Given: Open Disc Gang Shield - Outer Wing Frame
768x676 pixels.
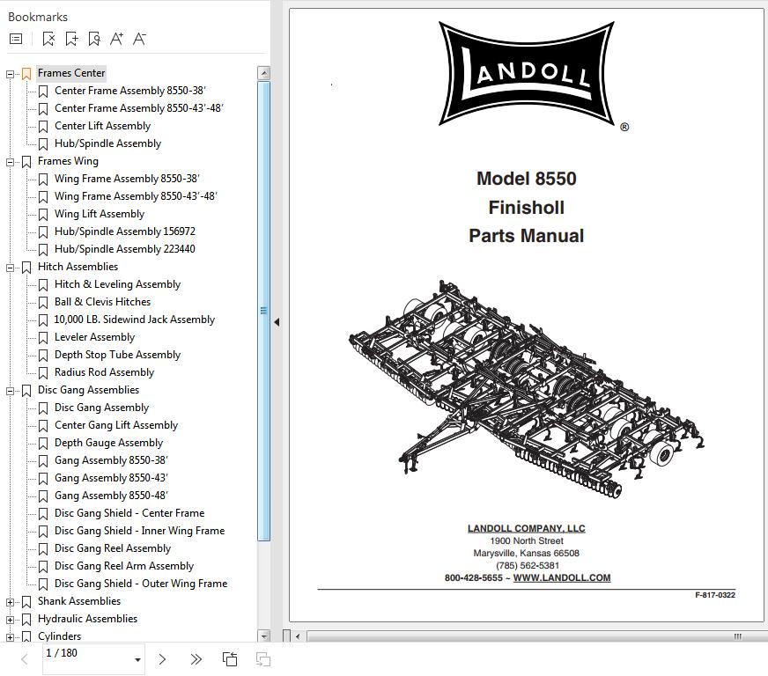Looking at the screenshot, I should pos(141,584).
